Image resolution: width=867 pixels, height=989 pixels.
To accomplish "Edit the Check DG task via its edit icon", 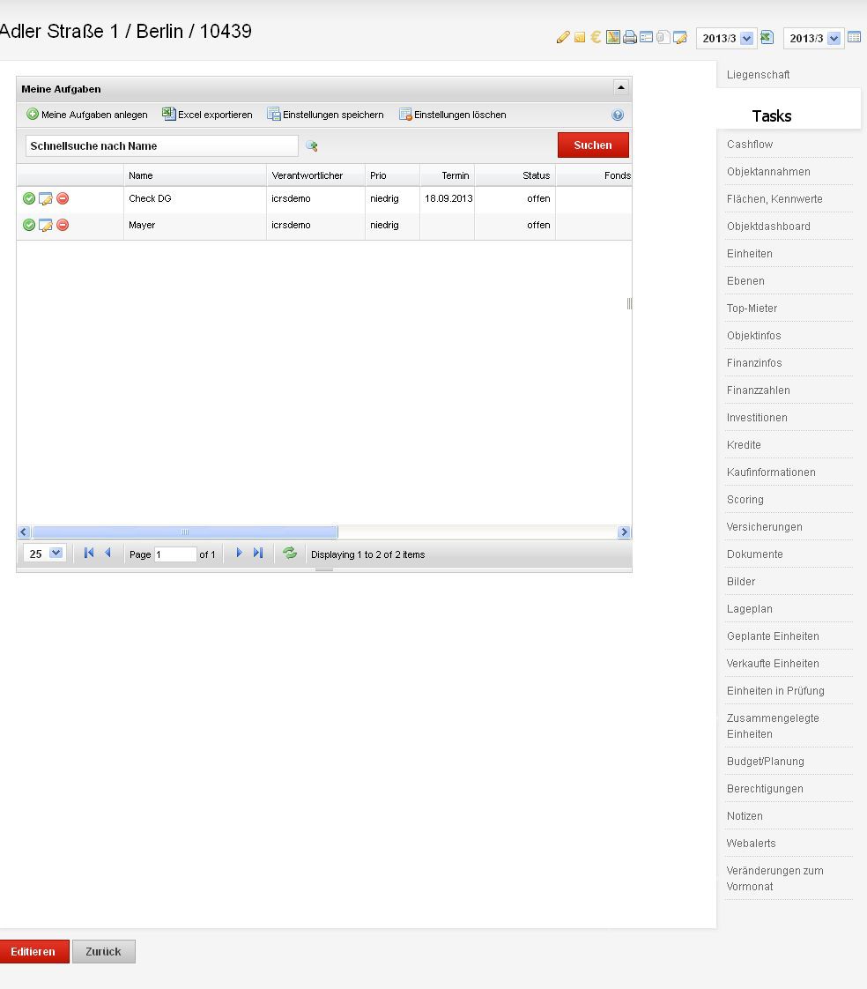I will (x=46, y=199).
